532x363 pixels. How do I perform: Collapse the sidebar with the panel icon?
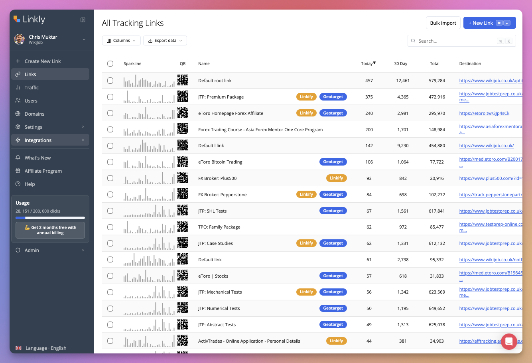(x=83, y=20)
